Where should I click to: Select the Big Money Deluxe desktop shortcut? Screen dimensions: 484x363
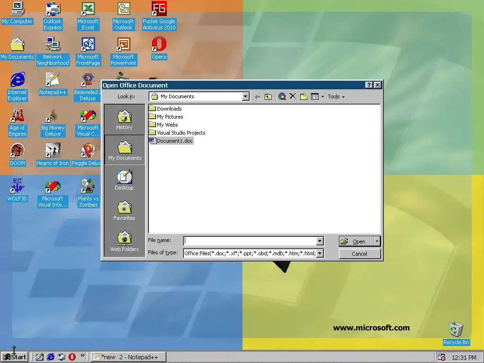pos(52,122)
